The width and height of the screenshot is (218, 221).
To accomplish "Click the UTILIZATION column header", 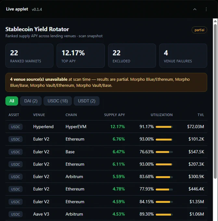I will (x=162, y=115).
